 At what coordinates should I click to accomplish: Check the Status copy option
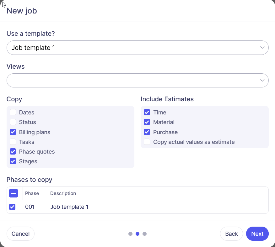(13, 122)
